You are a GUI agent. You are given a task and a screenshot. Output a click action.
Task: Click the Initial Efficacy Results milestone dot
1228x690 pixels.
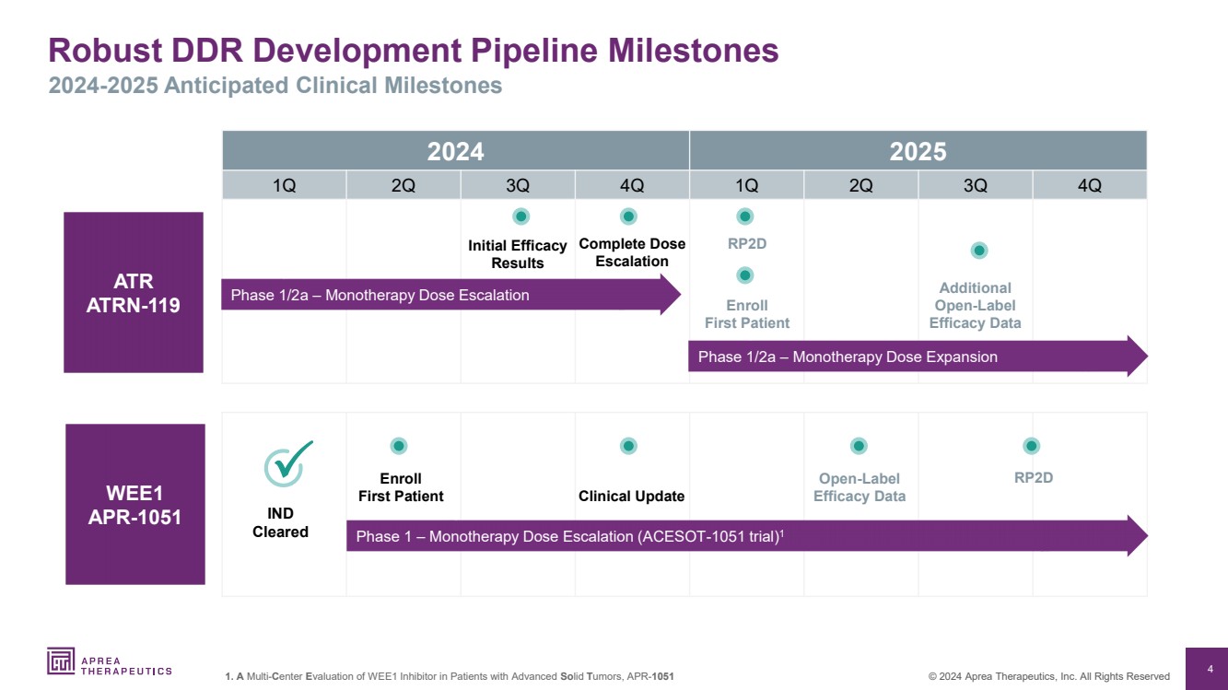coord(520,216)
